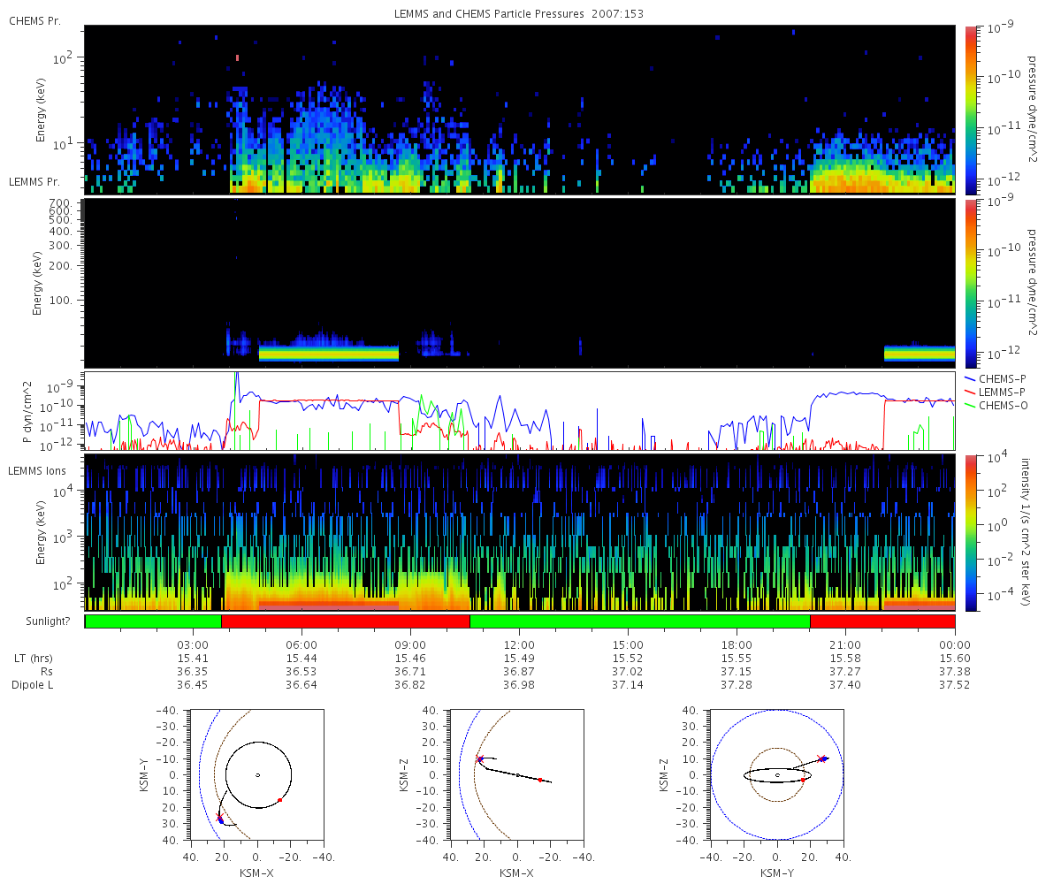Click the CHEMS Pr. spectrogram panel
Viewport: 1061px width, 884px height.
[x=520, y=110]
